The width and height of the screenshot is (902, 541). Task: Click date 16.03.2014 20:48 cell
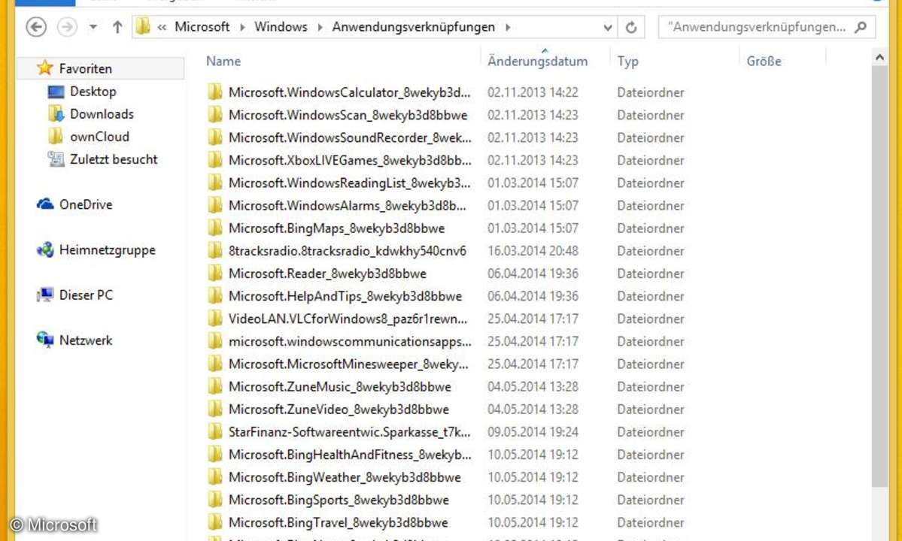tap(533, 251)
